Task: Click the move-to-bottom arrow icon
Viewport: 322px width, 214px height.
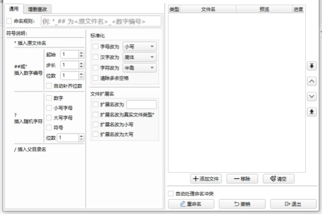Action: 312,111
